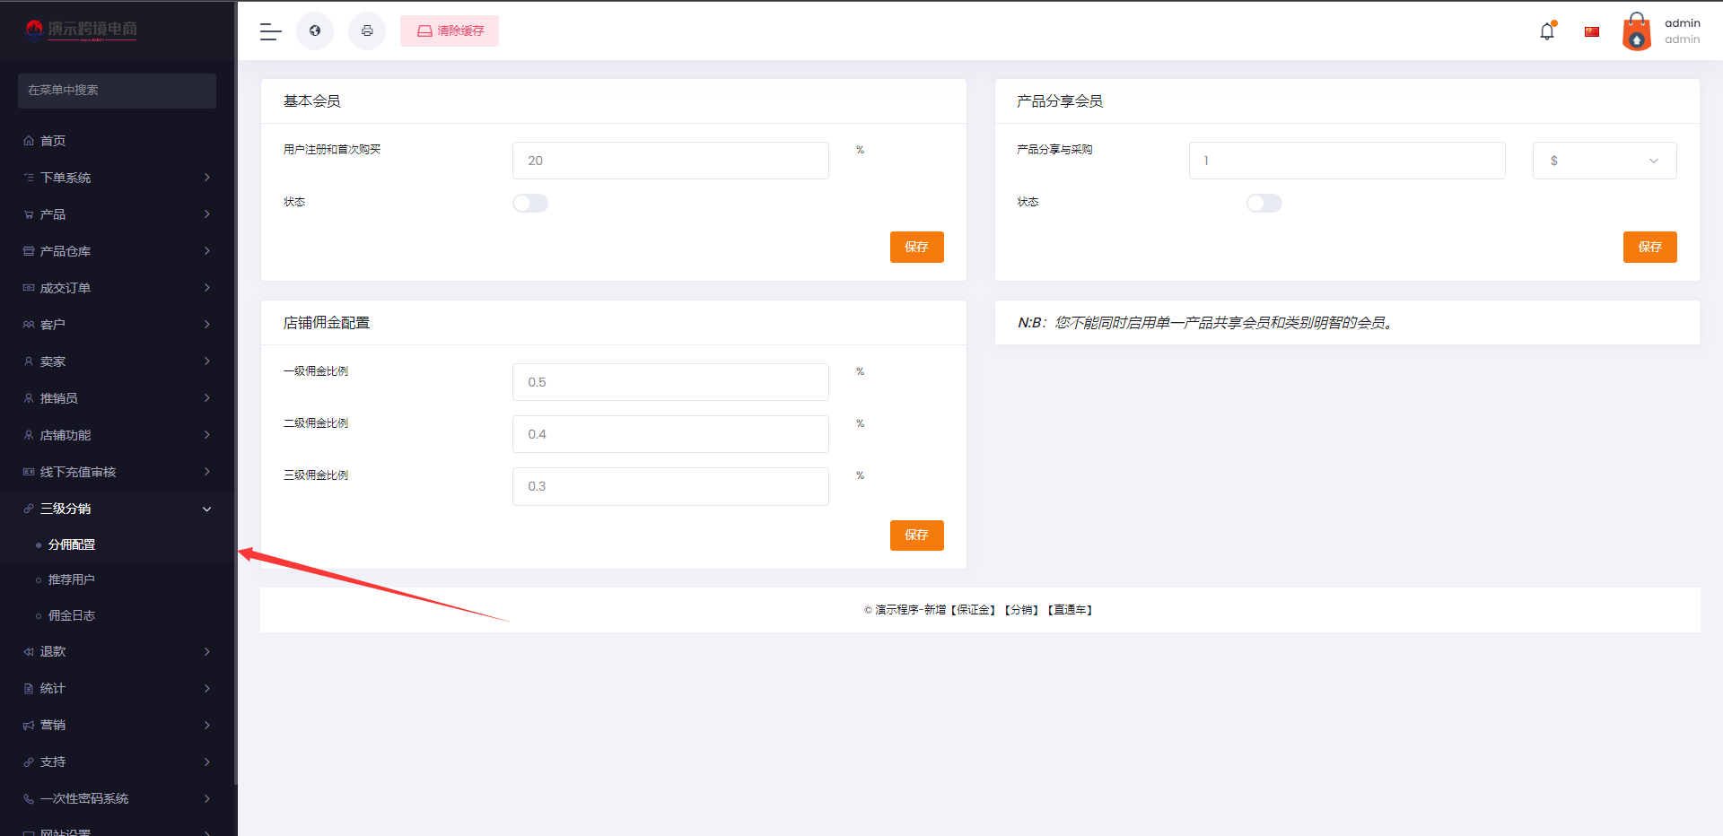Click the site logo in sidebar
The height and width of the screenshot is (836, 1723).
[x=82, y=30]
